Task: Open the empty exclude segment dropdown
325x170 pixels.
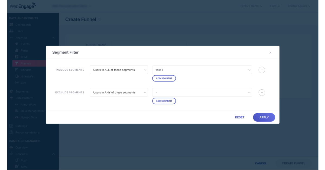Action: tap(202, 93)
